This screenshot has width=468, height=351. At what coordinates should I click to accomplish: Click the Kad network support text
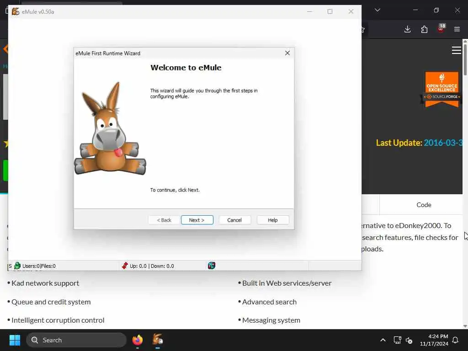tap(45, 283)
